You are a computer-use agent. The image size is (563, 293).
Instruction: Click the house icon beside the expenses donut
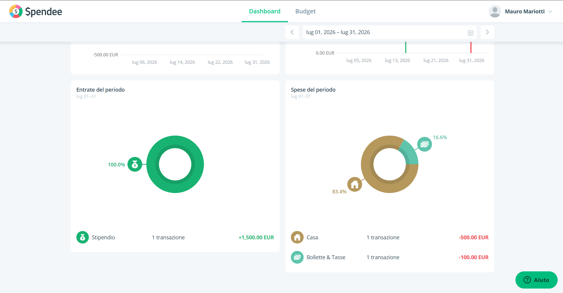[354, 184]
